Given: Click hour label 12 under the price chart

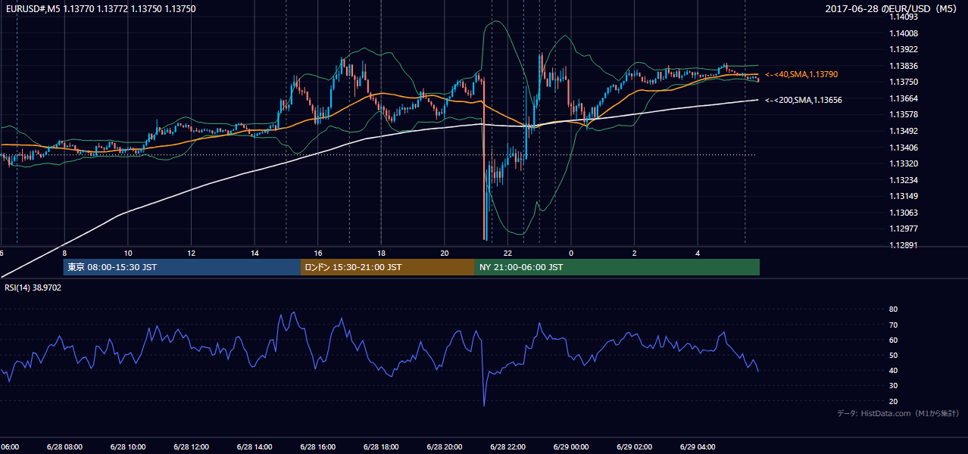Looking at the screenshot, I should pyautogui.click(x=192, y=253).
